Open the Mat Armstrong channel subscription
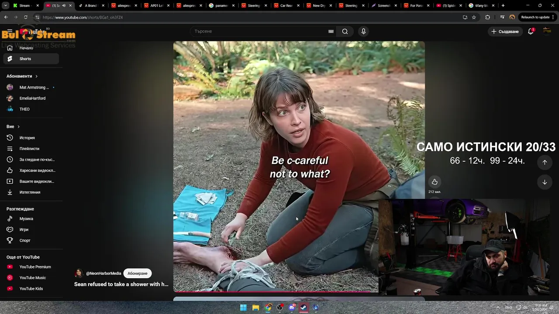559x314 pixels. pos(31,87)
